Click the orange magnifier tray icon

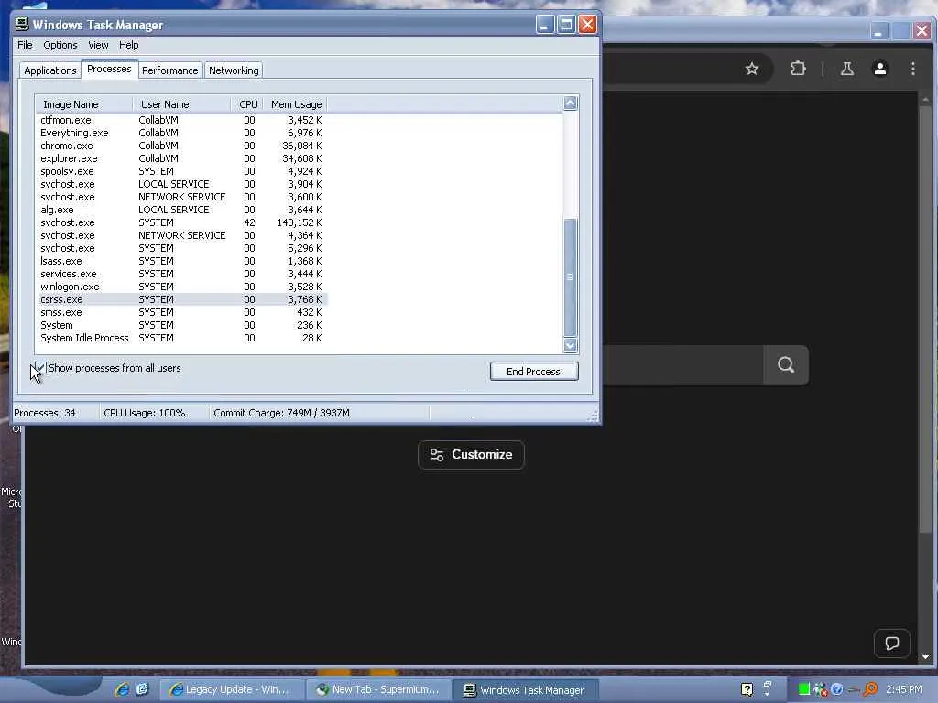point(870,689)
